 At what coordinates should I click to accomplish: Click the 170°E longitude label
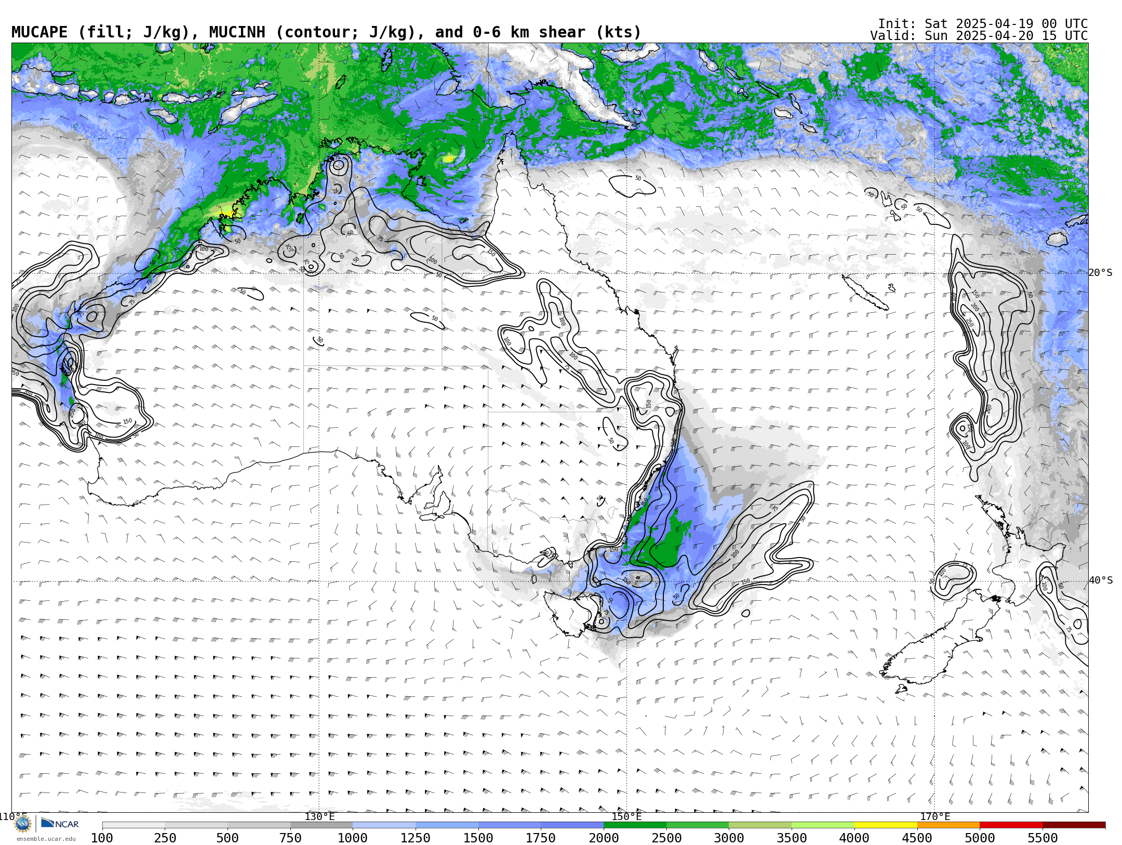pyautogui.click(x=935, y=816)
